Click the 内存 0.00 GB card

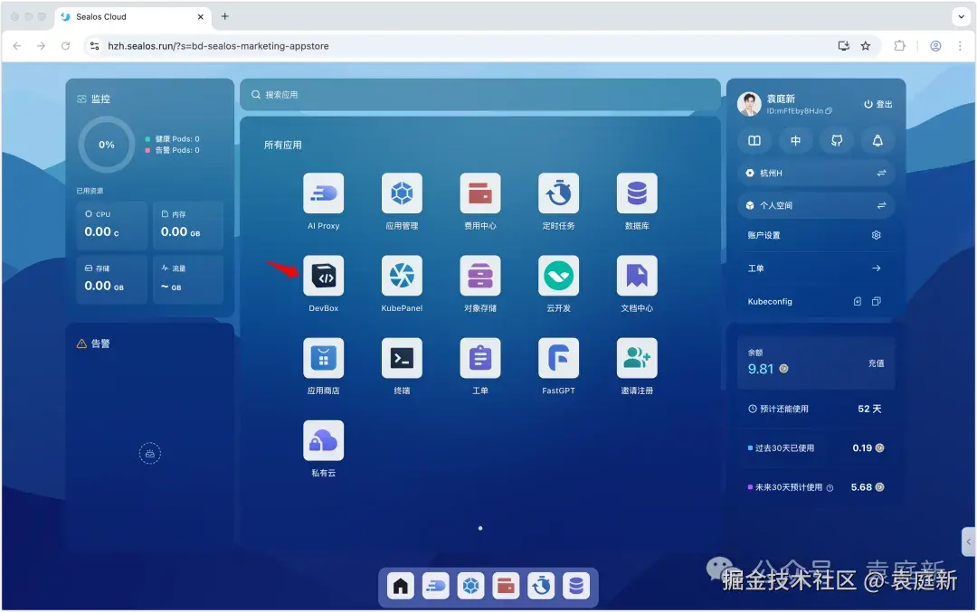click(x=188, y=225)
